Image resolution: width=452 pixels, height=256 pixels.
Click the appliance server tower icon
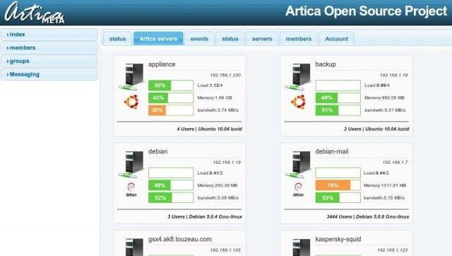(x=131, y=76)
